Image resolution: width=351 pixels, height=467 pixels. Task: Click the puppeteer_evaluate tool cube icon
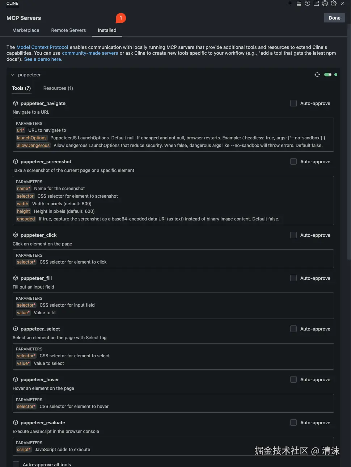[16, 422]
